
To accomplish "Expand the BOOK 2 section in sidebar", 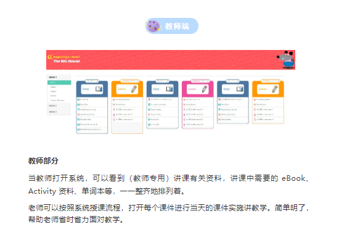I will coord(59,106).
